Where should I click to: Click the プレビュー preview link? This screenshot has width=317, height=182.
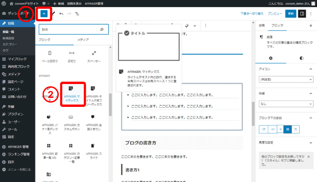click(x=275, y=14)
